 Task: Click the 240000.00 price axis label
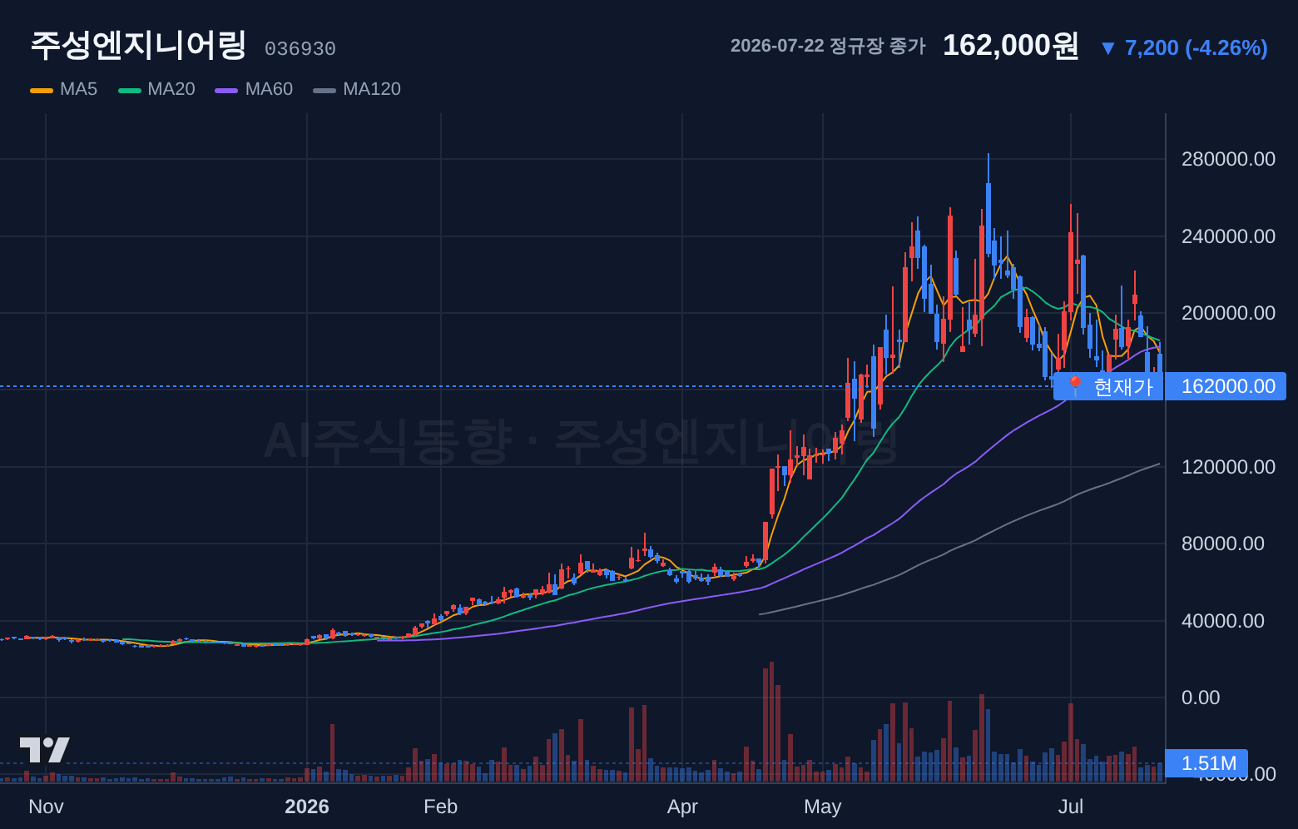pyautogui.click(x=1228, y=236)
